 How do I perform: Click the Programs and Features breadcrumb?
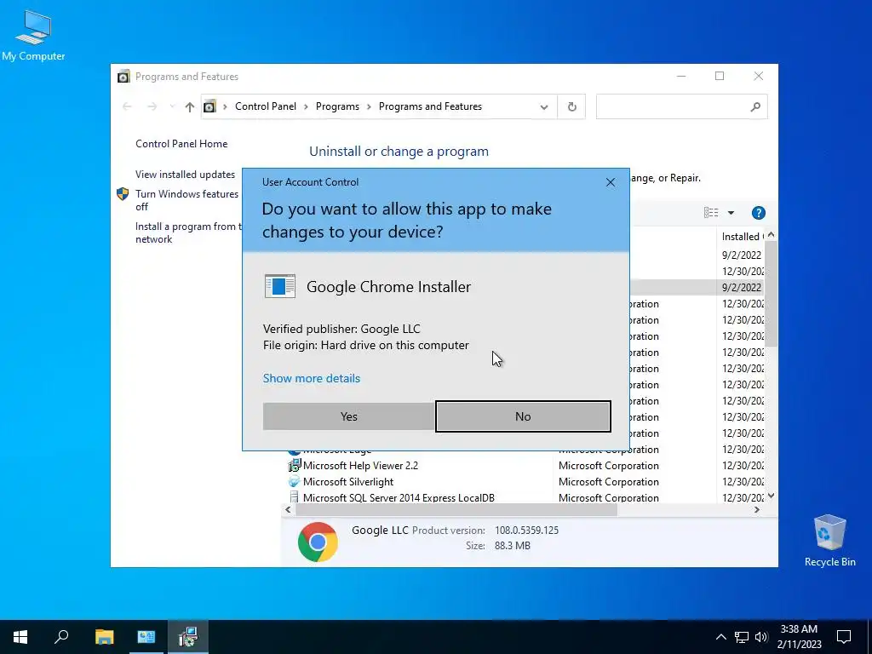(430, 106)
